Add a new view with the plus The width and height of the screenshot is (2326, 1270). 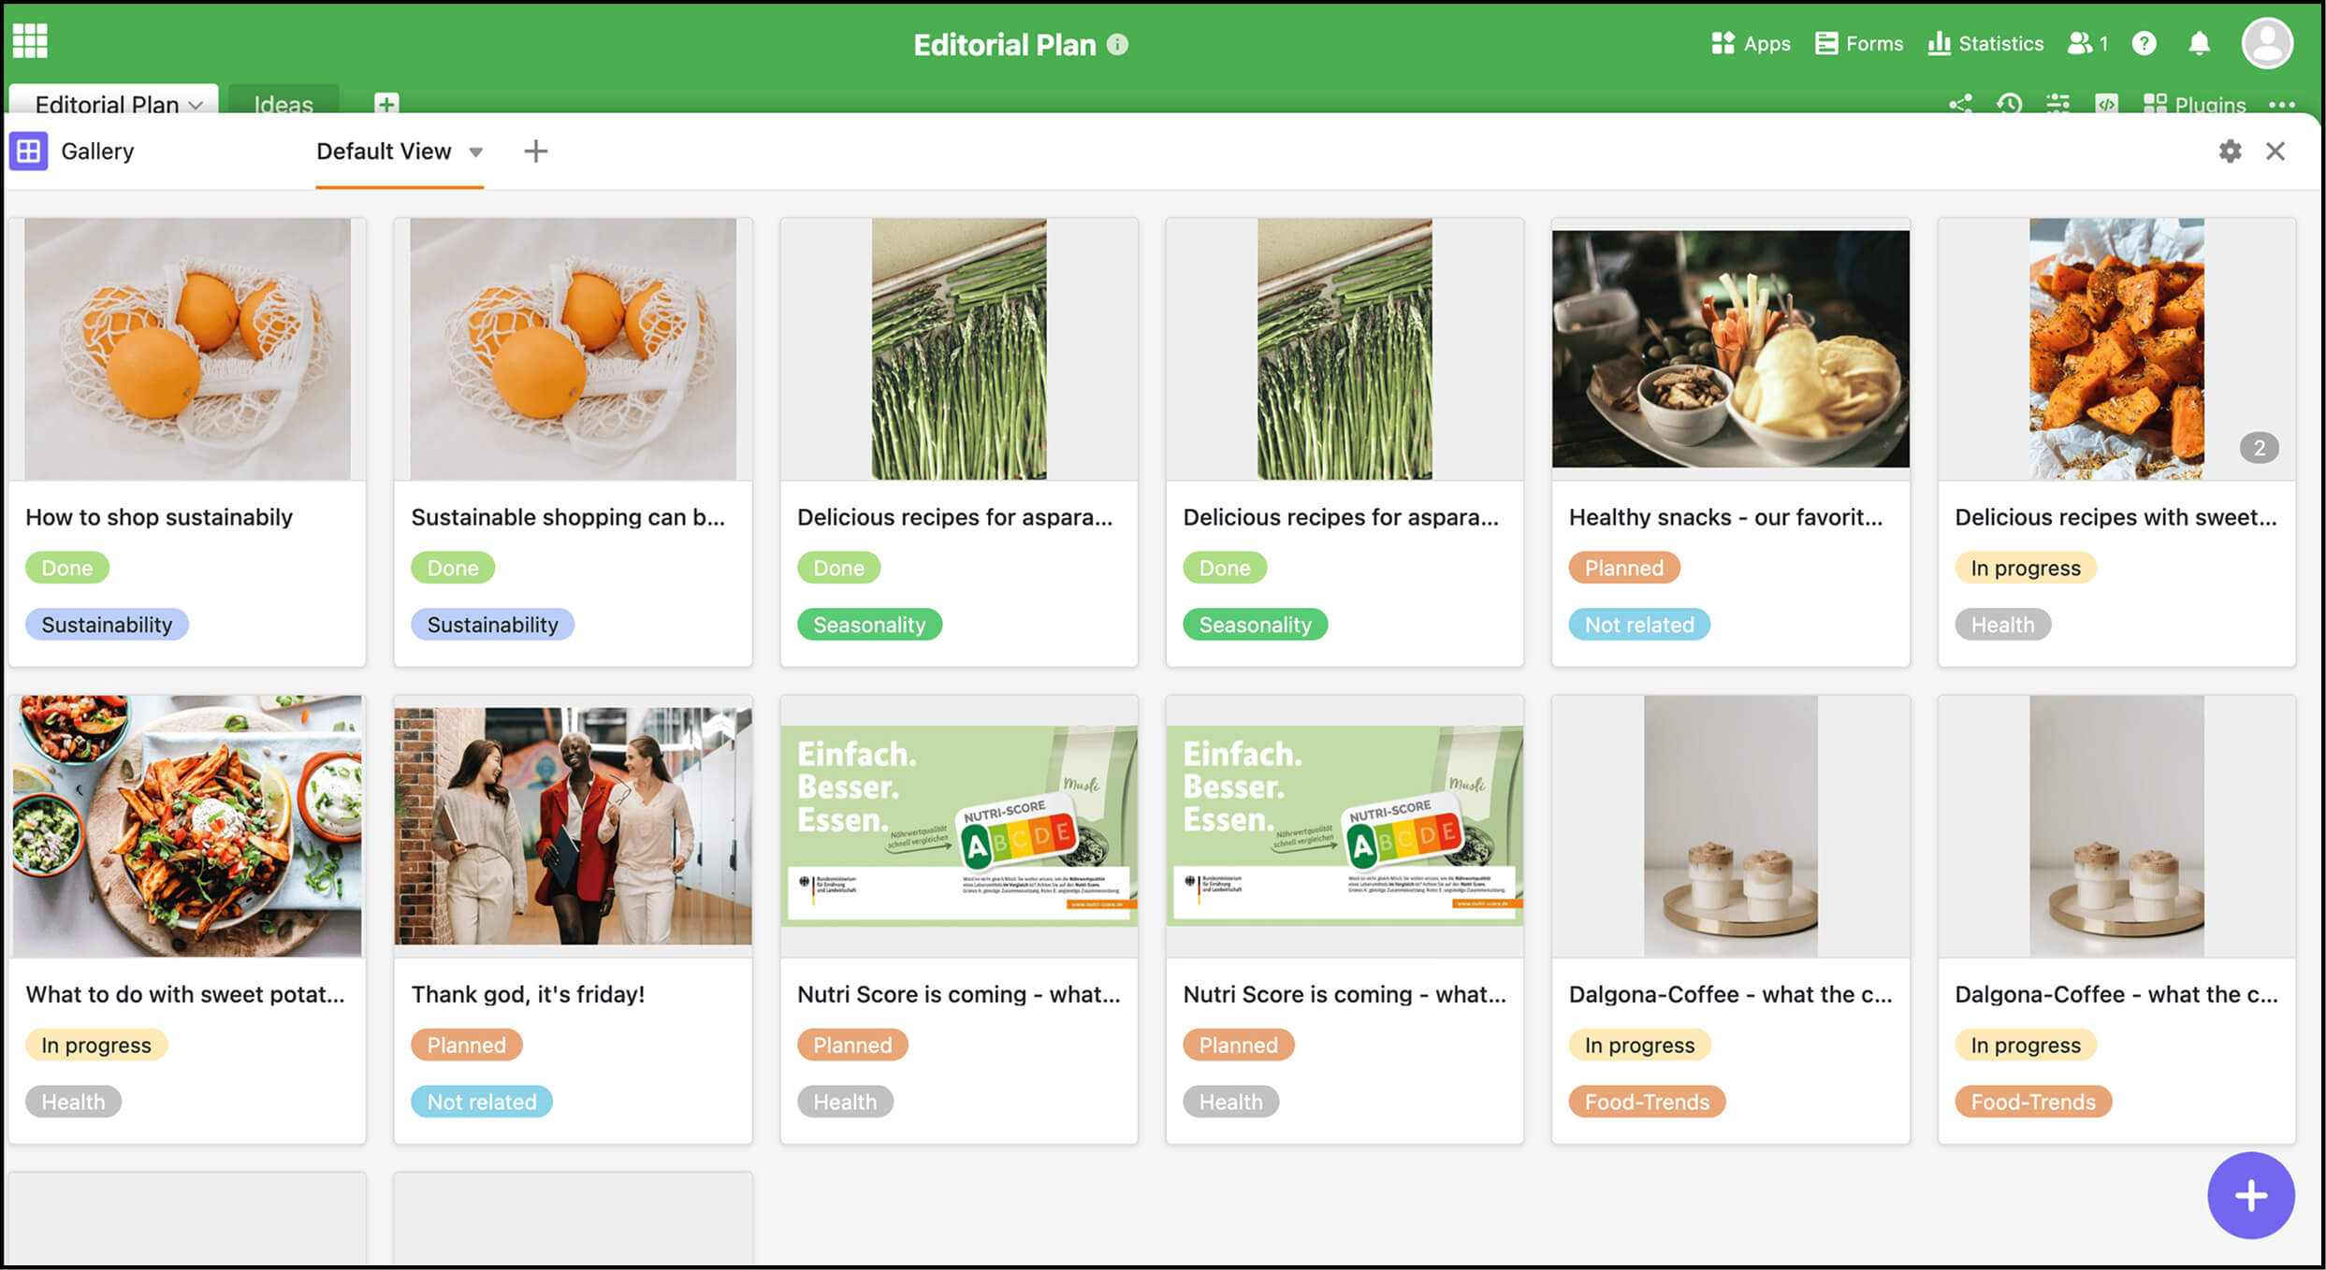pyautogui.click(x=535, y=152)
